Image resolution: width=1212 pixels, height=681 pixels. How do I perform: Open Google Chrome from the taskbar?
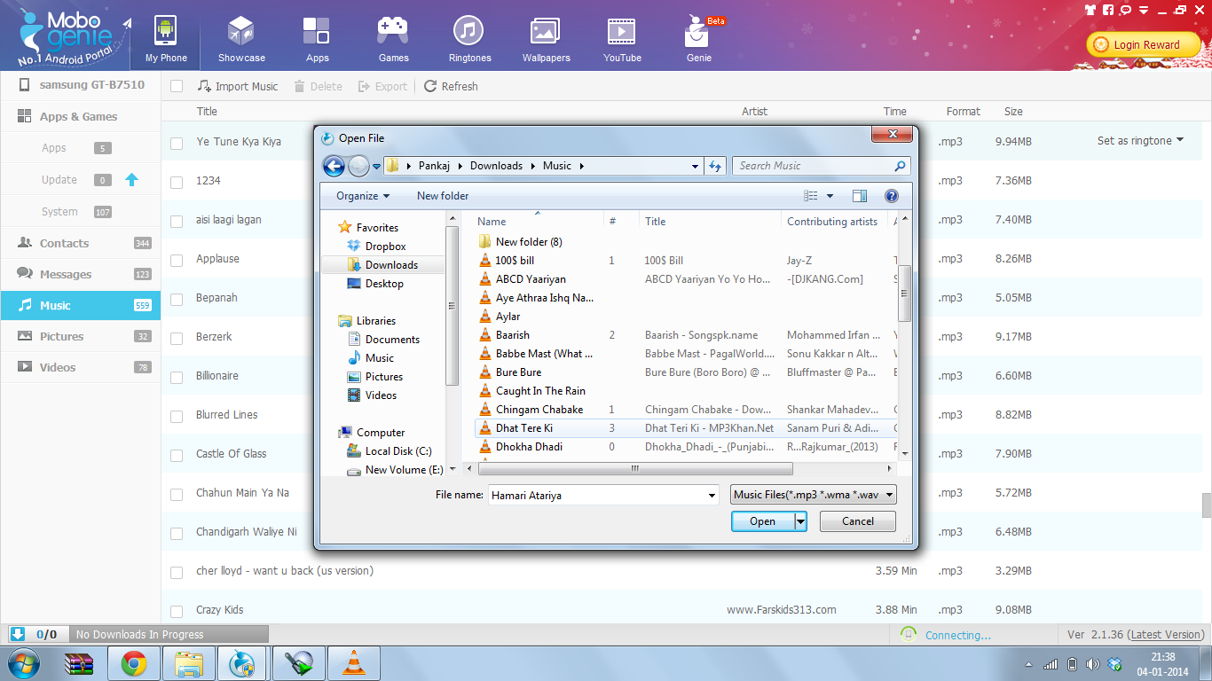pos(134,663)
